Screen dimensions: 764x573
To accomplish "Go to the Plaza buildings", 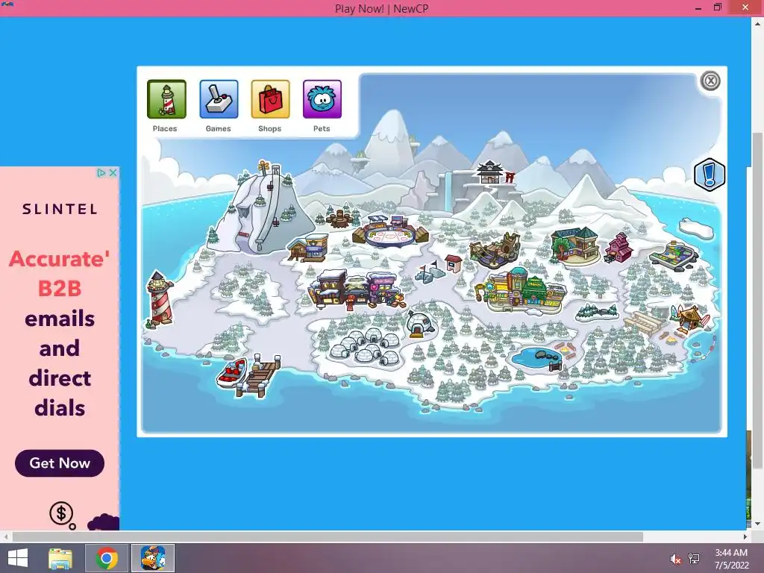I will (x=522, y=290).
